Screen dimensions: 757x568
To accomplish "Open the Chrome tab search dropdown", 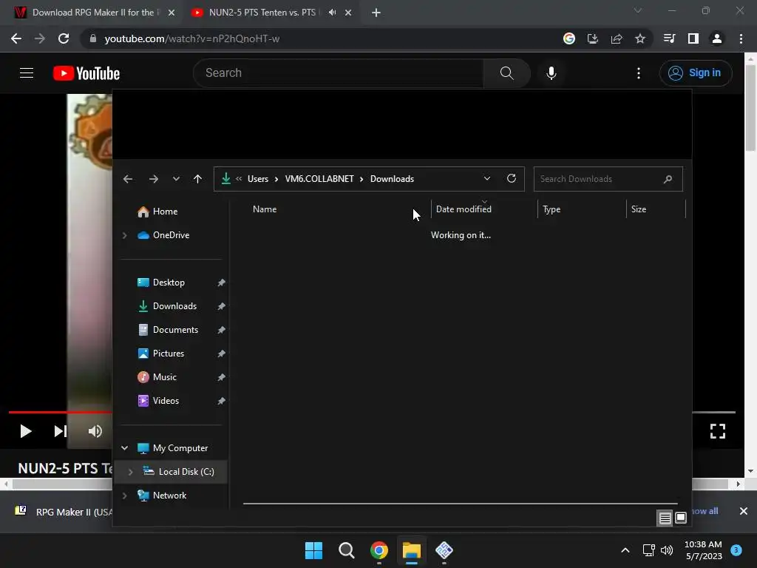I will click(638, 10).
